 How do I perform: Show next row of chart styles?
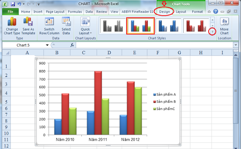(212, 26)
